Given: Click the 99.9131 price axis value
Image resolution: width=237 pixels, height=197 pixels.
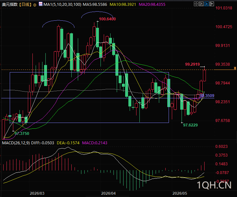Looking at the screenshot, I should tap(222, 46).
